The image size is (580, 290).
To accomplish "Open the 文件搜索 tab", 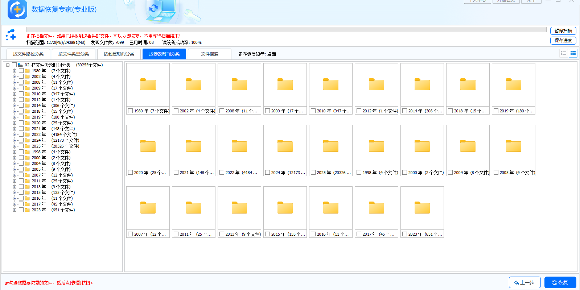I will 209,54.
